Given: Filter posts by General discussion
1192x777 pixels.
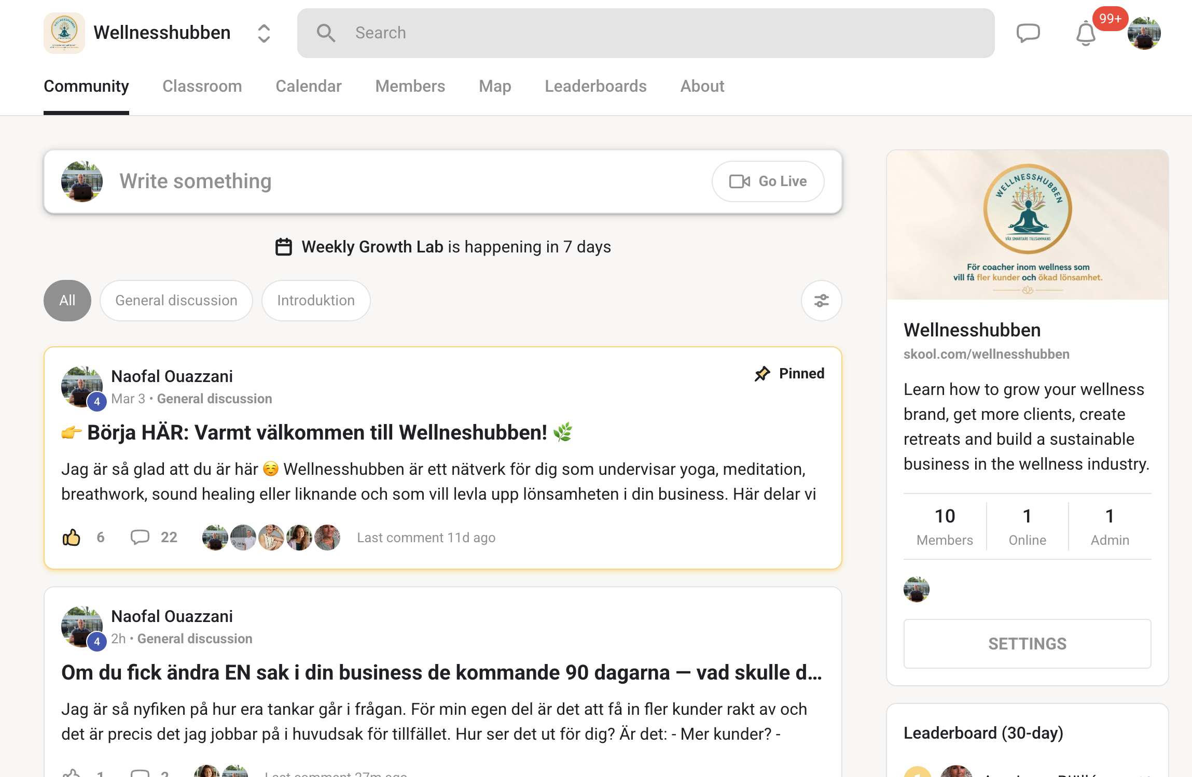Looking at the screenshot, I should click(176, 301).
